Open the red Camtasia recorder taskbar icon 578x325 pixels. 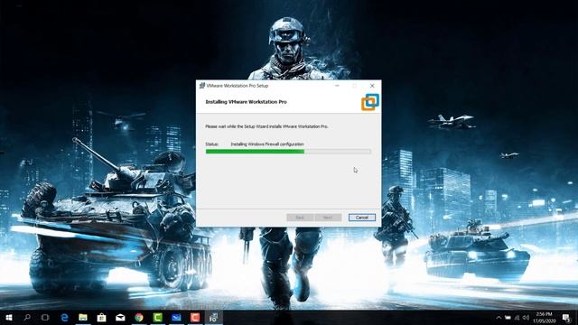pyautogui.click(x=195, y=317)
